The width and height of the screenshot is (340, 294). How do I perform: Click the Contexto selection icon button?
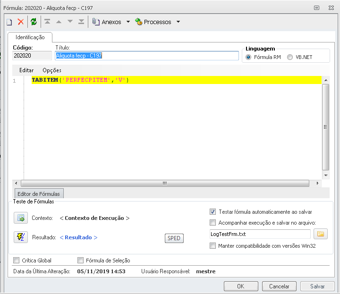point(21,218)
